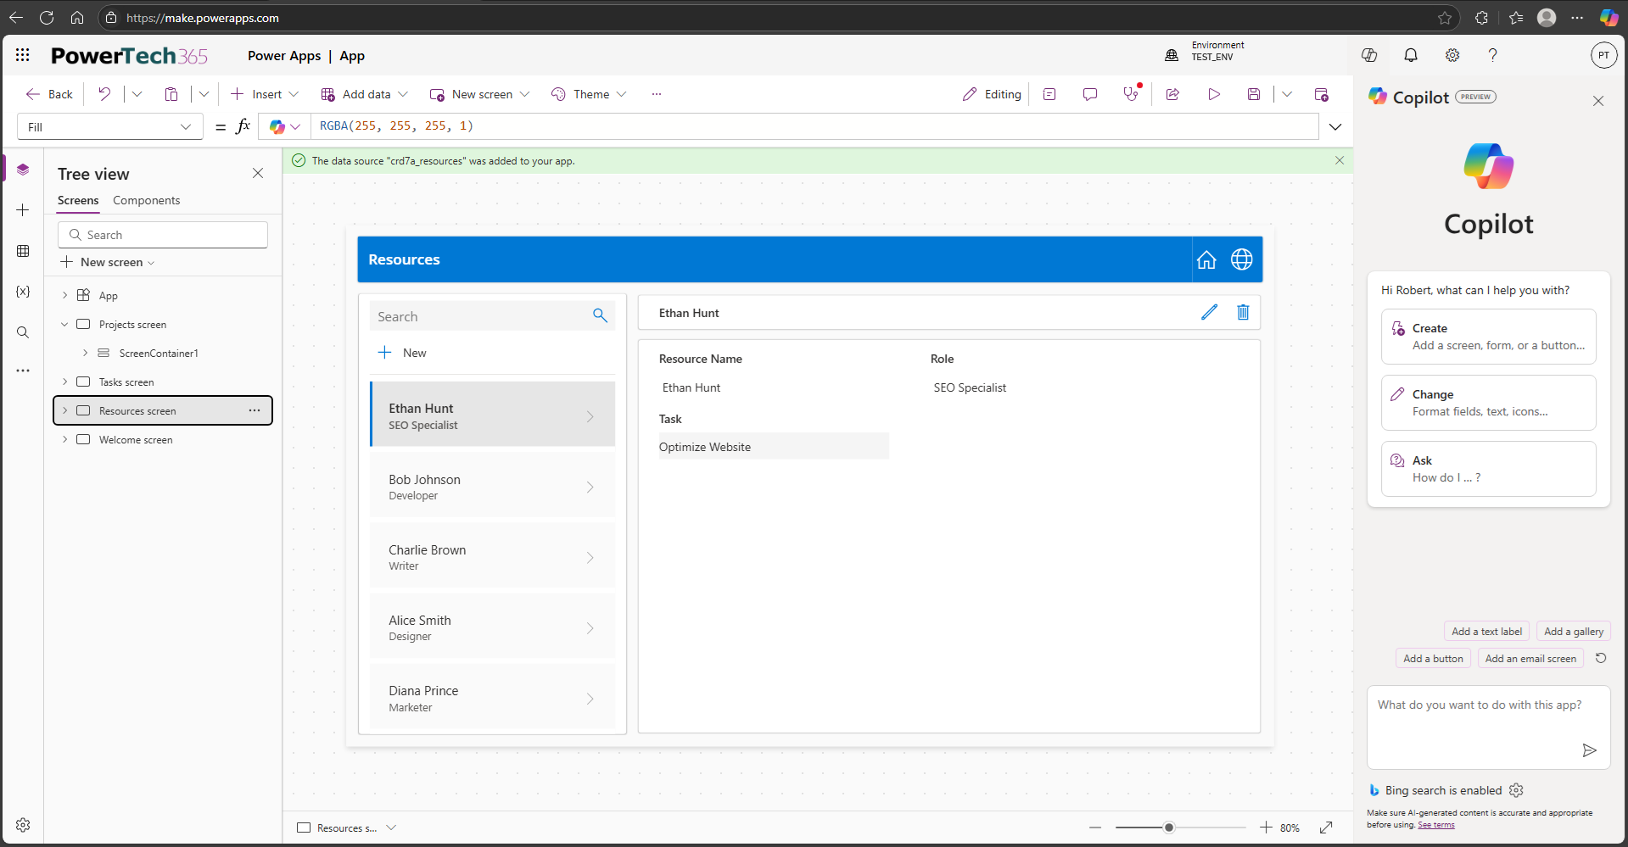The width and height of the screenshot is (1628, 847).
Task: Click the Play preview app icon
Action: click(1214, 94)
